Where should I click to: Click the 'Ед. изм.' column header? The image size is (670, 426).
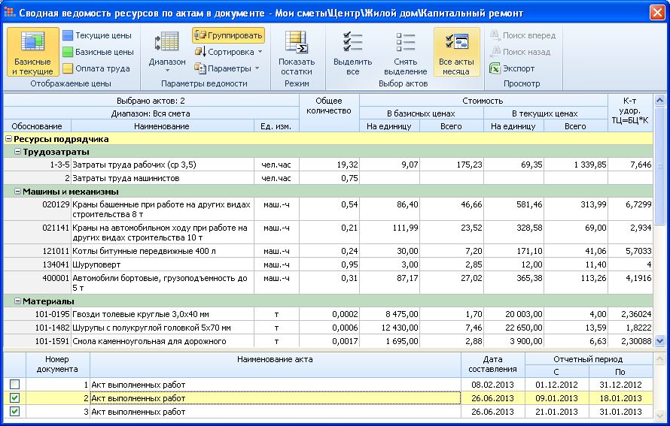click(276, 126)
